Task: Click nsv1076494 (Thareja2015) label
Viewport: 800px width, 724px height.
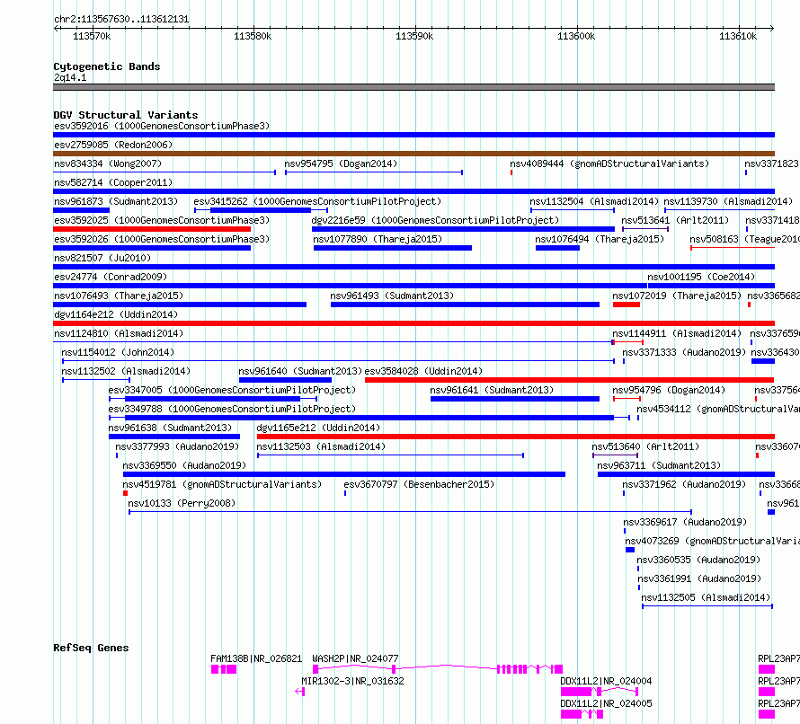Action: point(600,239)
